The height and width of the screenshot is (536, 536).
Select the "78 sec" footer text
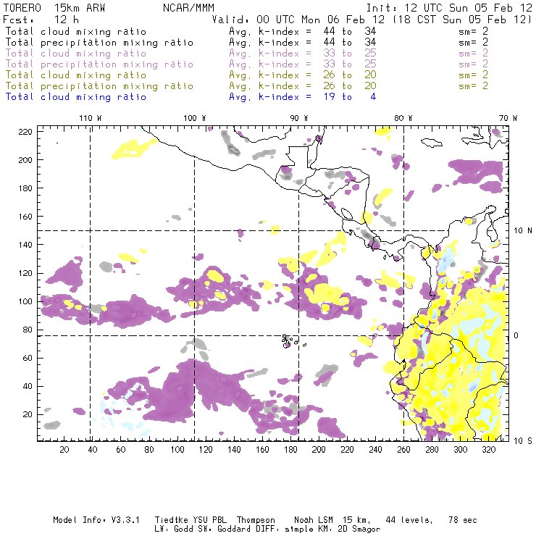[463, 520]
